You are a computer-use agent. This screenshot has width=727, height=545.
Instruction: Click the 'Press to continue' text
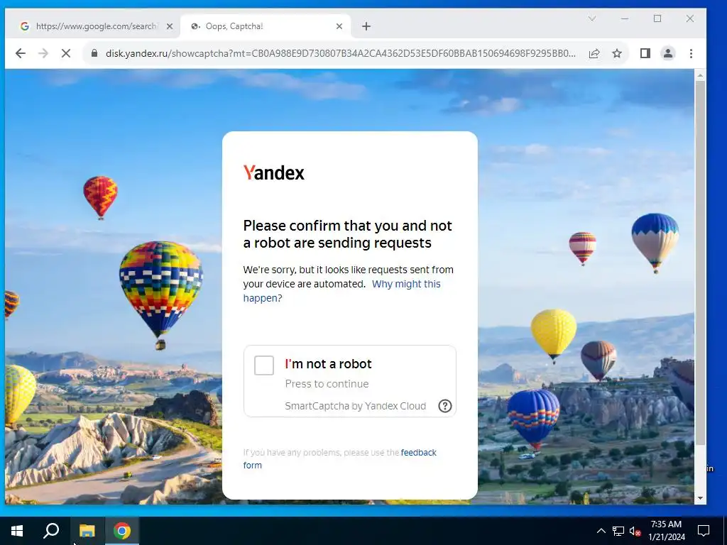(x=327, y=384)
